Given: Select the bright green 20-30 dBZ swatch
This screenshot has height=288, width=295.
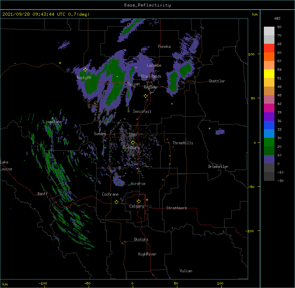Looking at the screenshot, I should coord(269,142).
